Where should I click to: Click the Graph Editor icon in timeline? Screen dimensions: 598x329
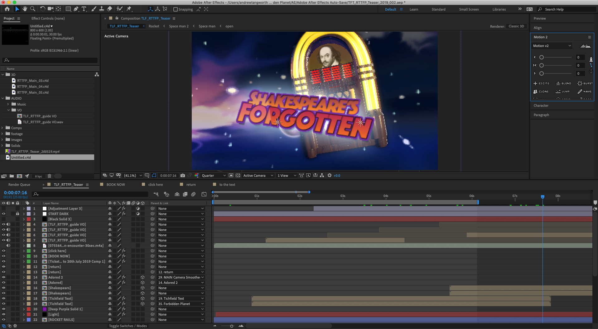coord(204,194)
